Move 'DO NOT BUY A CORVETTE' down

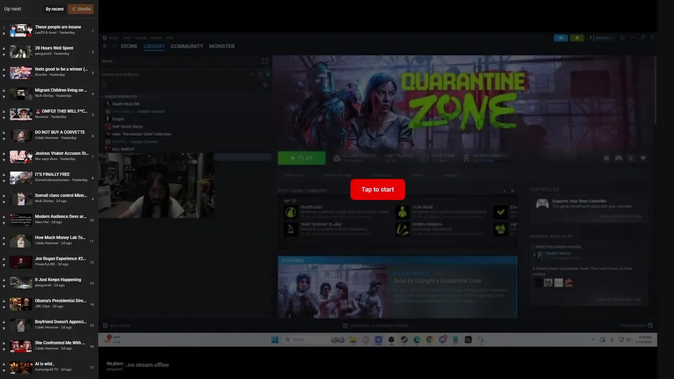click(4, 138)
